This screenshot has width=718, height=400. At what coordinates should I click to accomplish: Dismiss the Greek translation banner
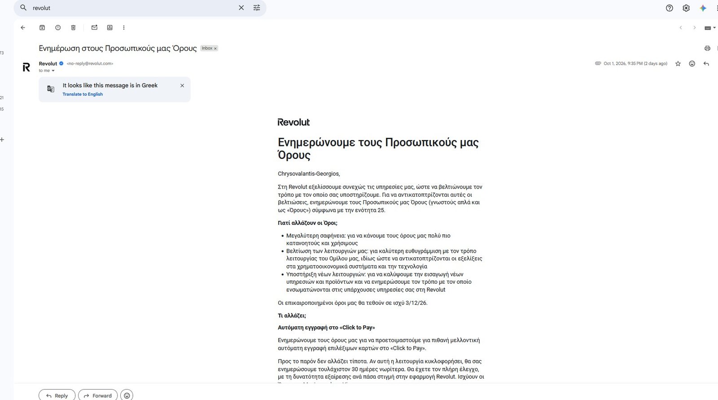tap(182, 85)
